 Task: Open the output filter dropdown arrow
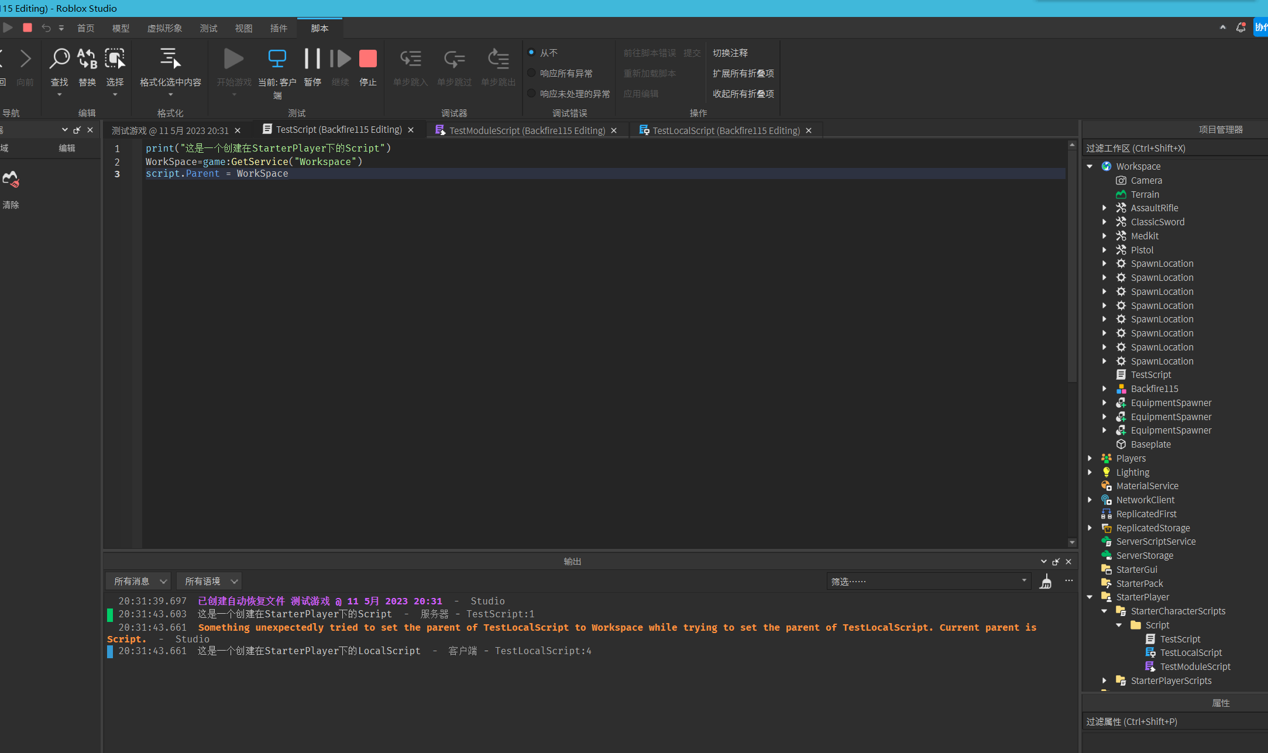pos(1025,581)
